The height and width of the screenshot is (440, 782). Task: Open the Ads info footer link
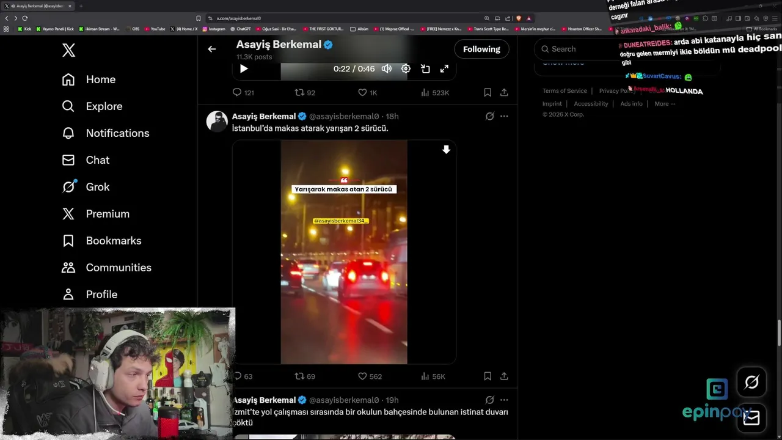click(631, 104)
